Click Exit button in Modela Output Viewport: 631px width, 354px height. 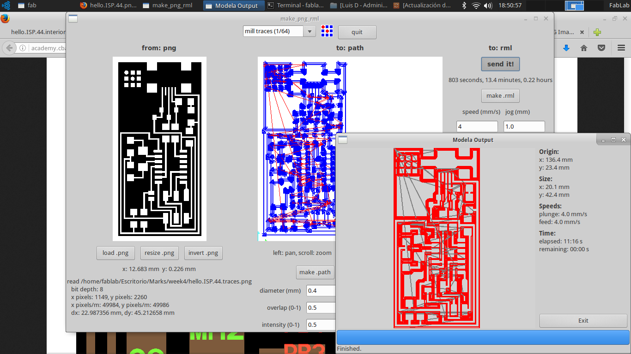583,321
